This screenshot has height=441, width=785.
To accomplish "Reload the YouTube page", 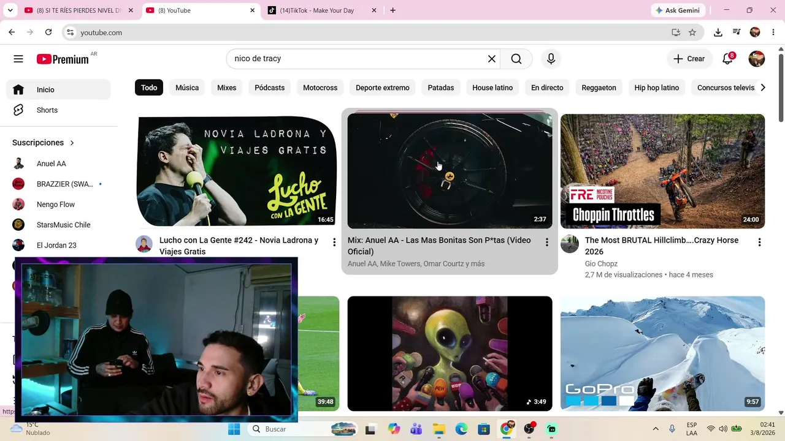I will [48, 32].
